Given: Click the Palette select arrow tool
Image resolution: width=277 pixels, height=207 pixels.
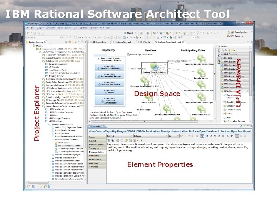Looking at the screenshot, I should click(223, 50).
